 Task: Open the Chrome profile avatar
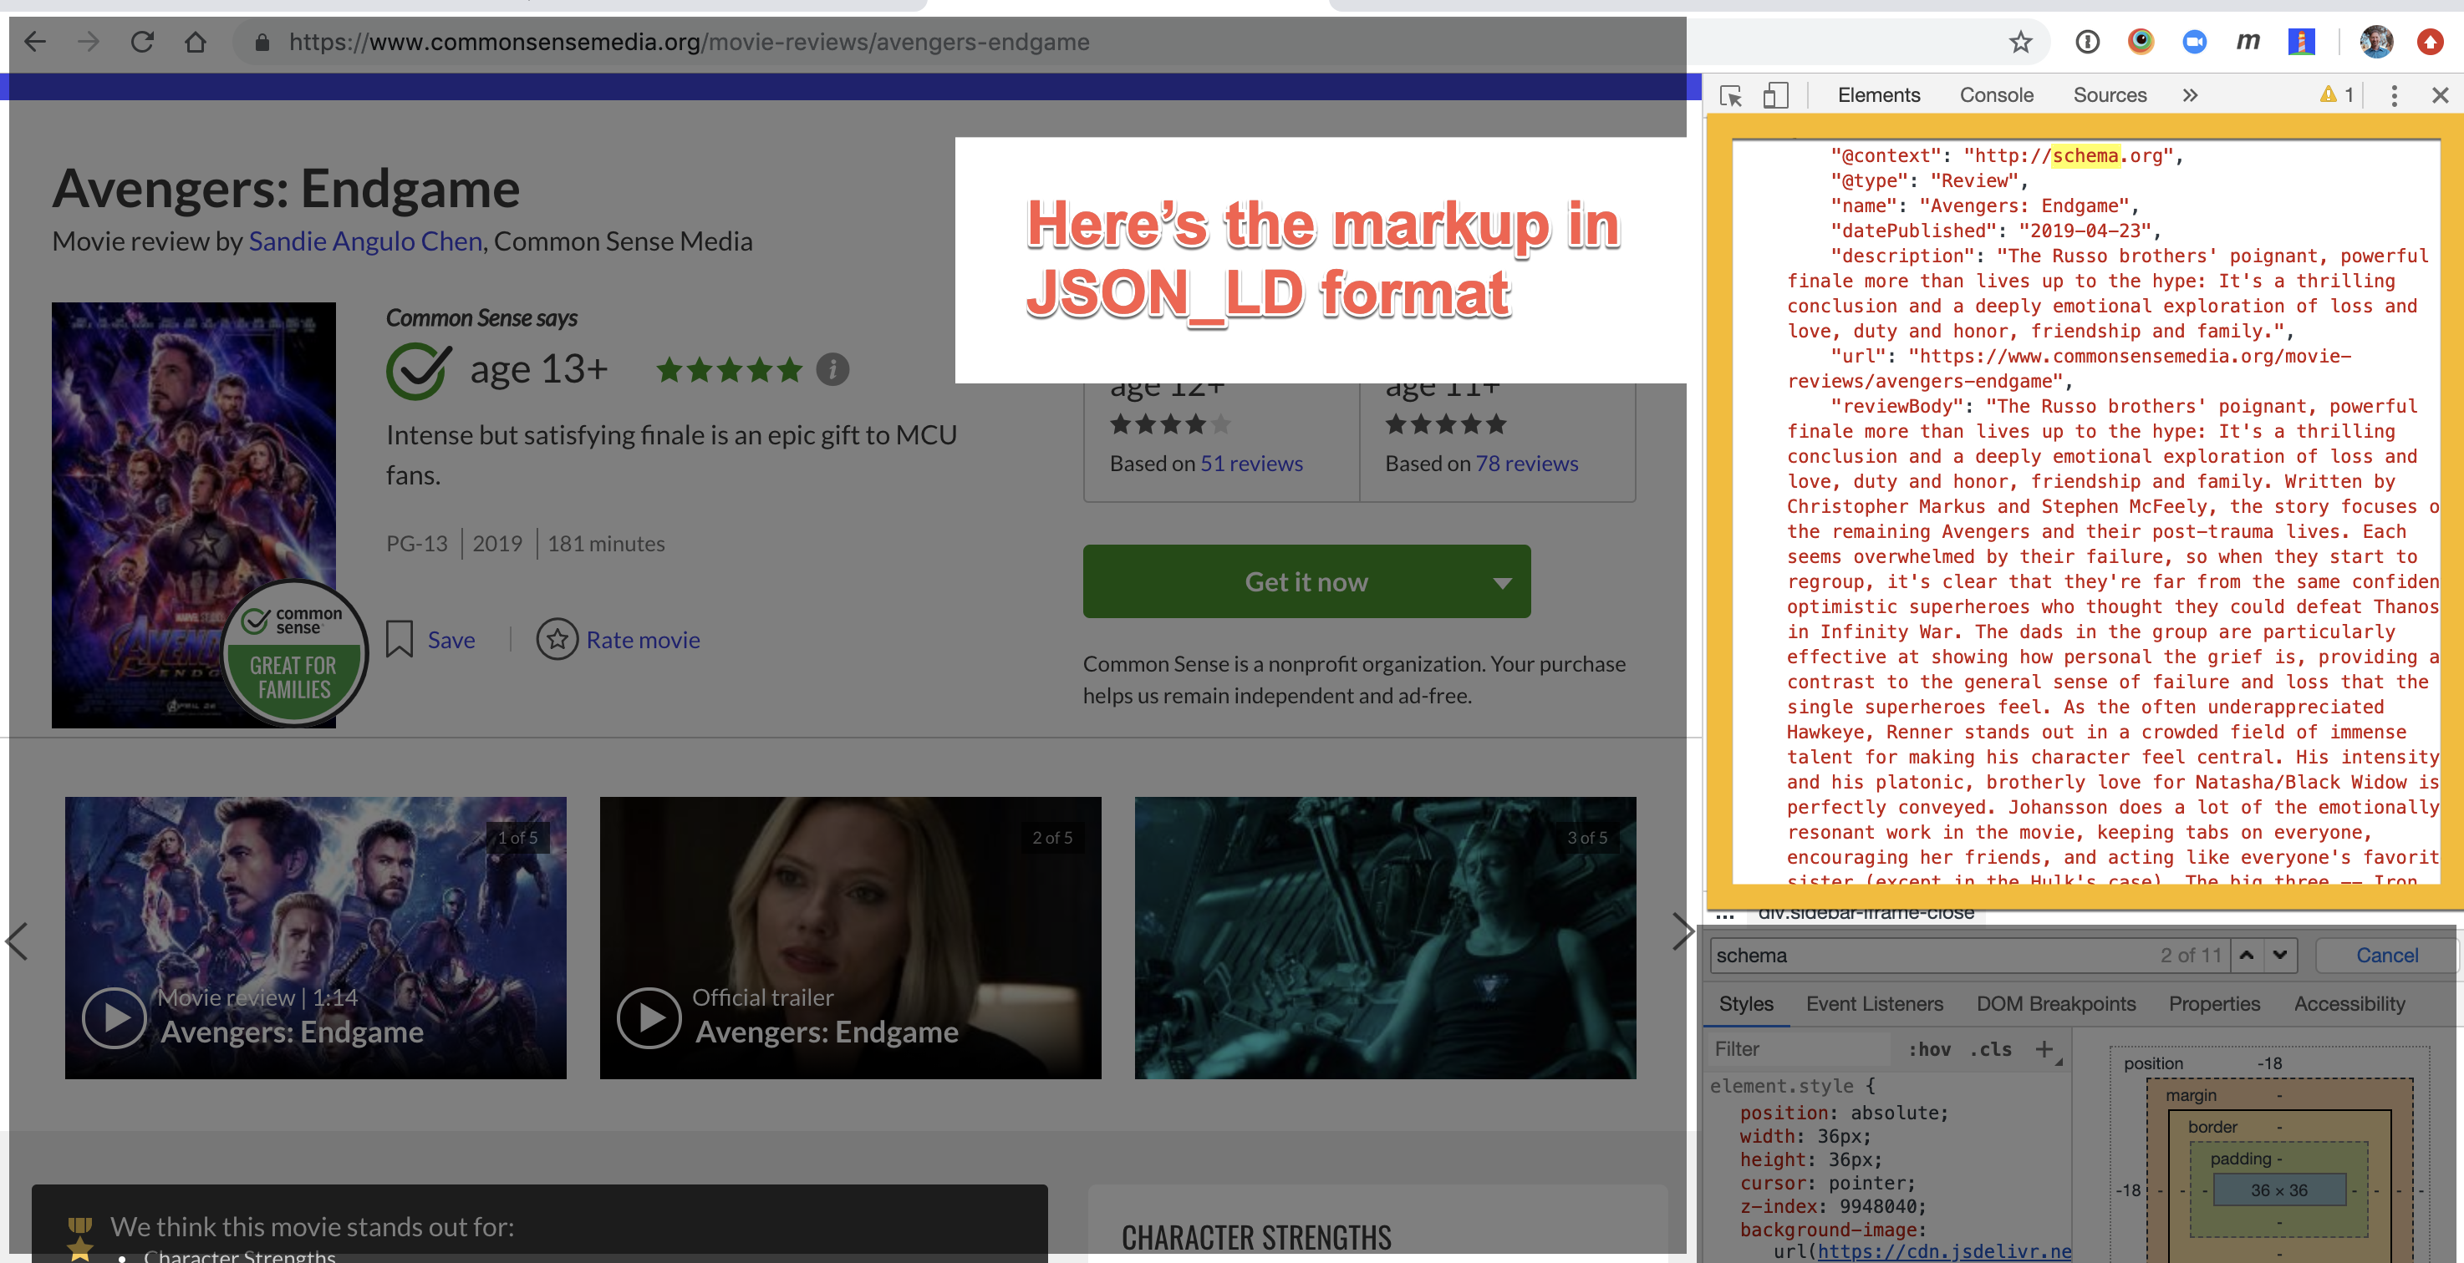2376,42
